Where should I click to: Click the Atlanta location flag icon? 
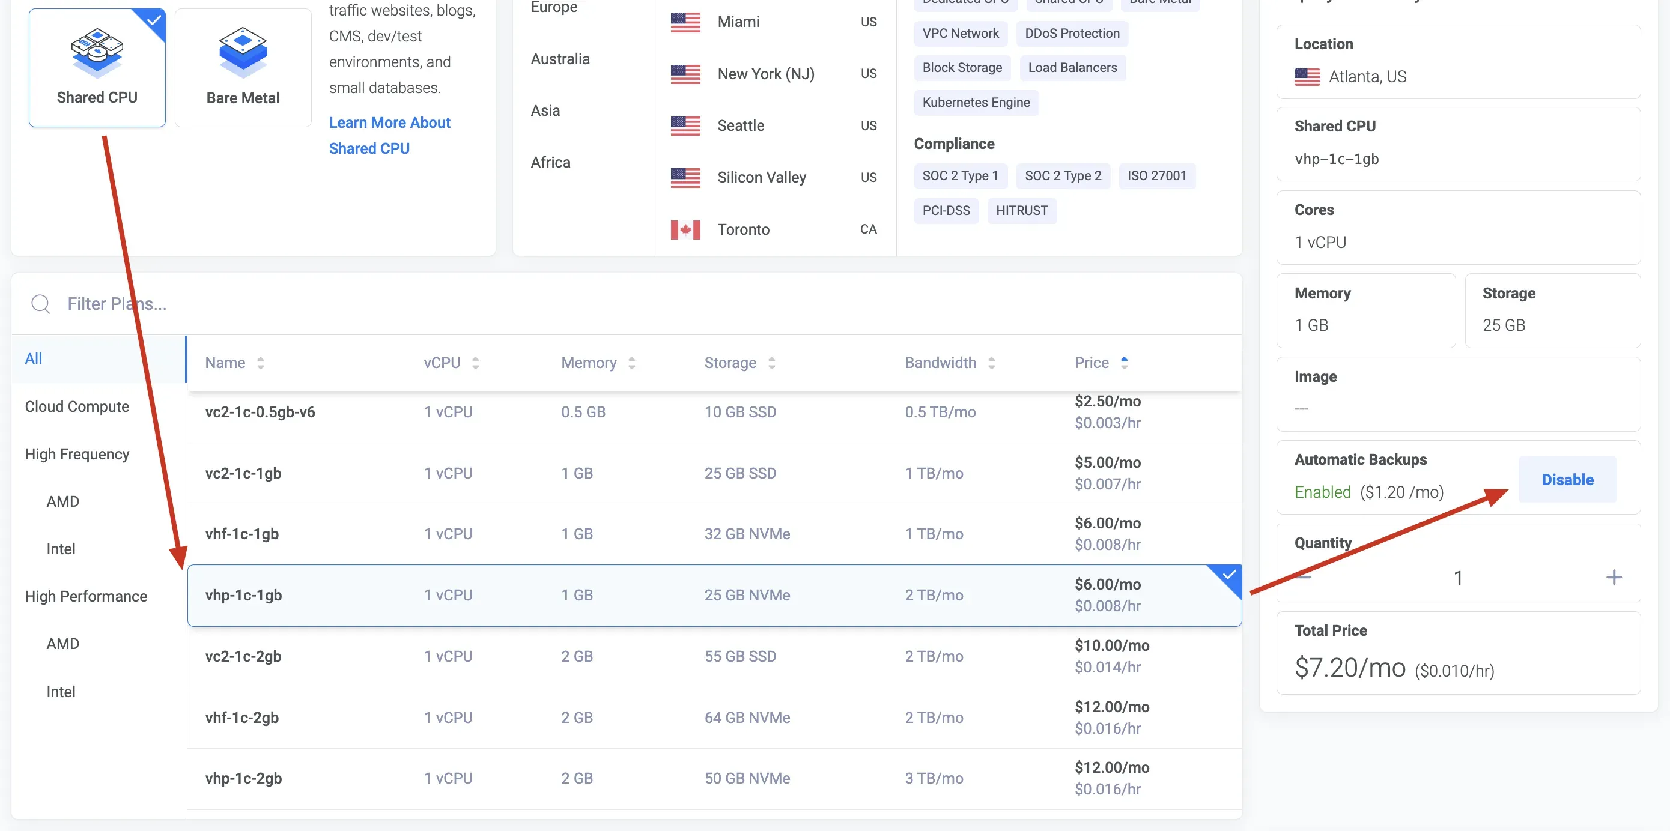click(x=1307, y=77)
